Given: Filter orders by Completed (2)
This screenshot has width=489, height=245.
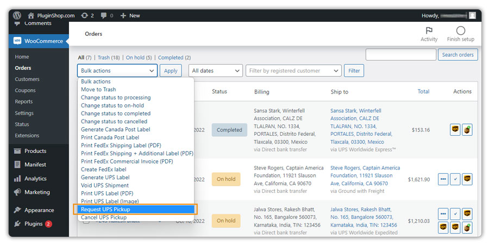Looking at the screenshot, I should (x=174, y=58).
